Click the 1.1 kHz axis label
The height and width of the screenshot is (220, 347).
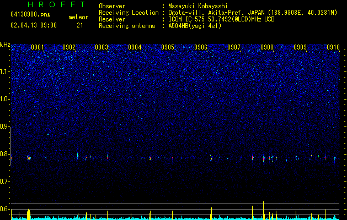pyautogui.click(x=4, y=71)
